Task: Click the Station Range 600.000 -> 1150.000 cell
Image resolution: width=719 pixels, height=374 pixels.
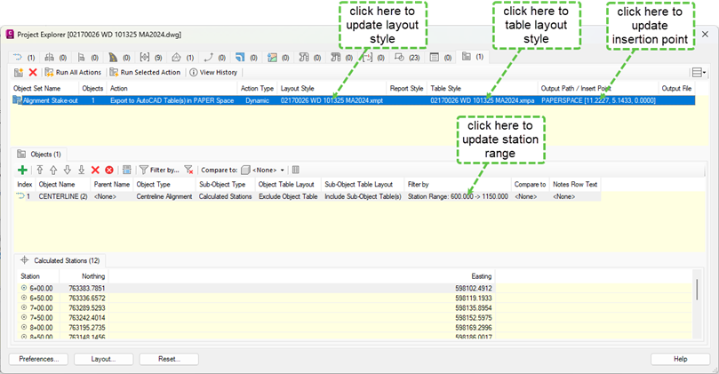Action: point(458,196)
